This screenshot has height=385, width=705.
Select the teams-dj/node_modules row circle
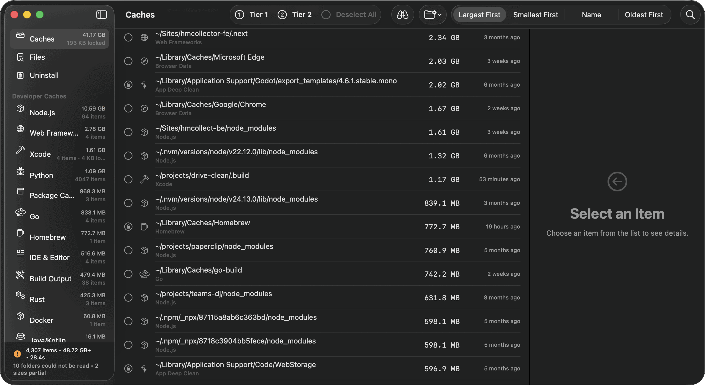(128, 298)
